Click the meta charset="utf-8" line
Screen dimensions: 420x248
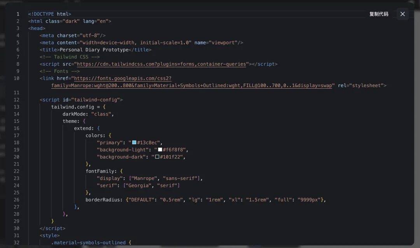point(73,35)
